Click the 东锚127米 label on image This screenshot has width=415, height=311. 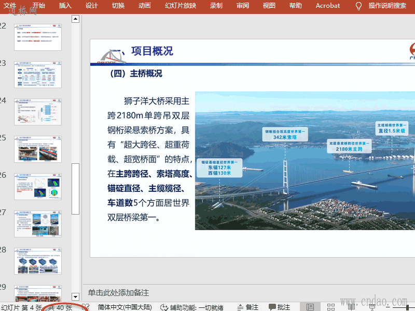tap(219, 167)
